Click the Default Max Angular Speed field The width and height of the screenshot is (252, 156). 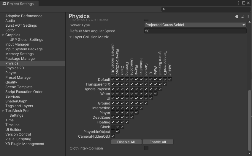[x=195, y=31]
